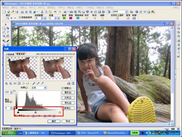Click the 等化 equalize button
This screenshot has height=137, width=182.
pyautogui.click(x=68, y=103)
